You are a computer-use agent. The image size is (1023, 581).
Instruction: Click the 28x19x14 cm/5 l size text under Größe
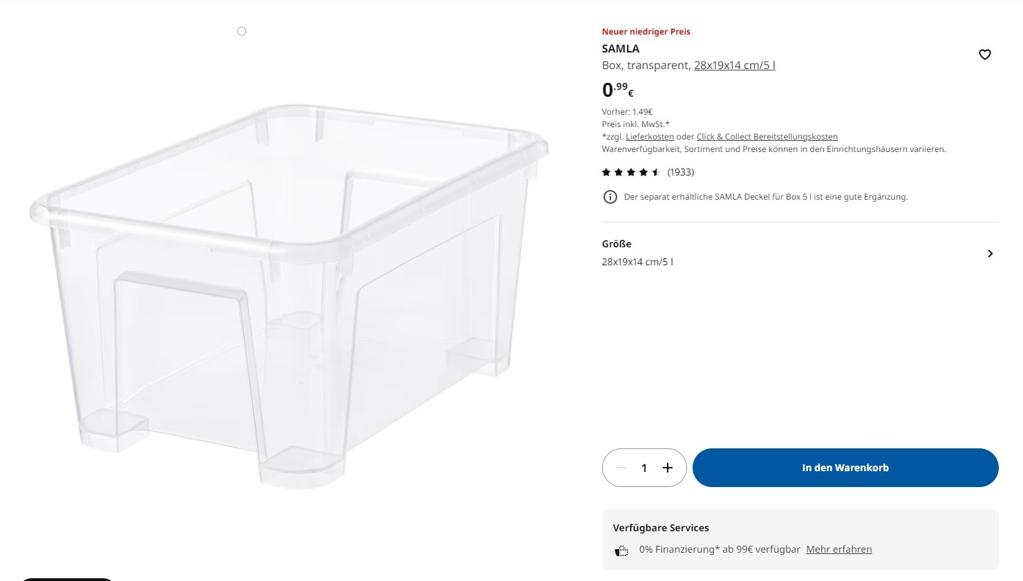[637, 261]
